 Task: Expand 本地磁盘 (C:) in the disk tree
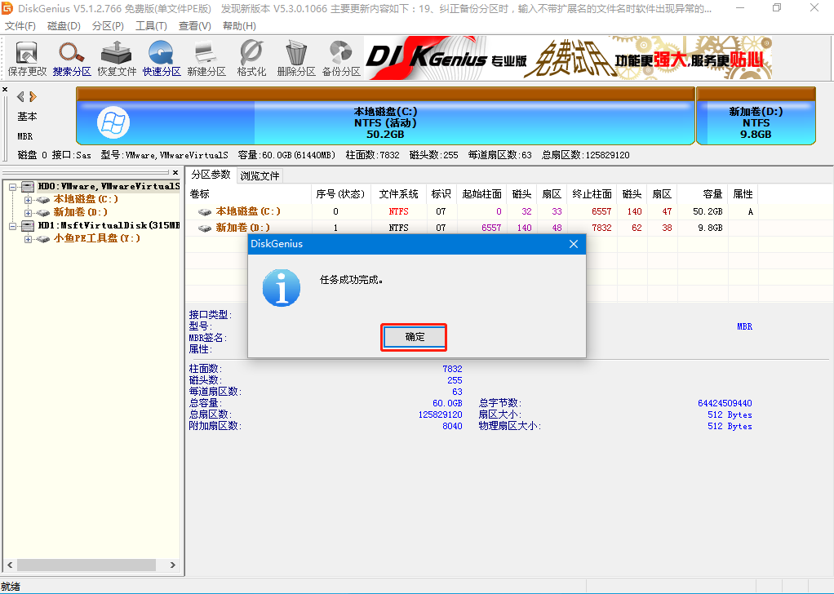pyautogui.click(x=29, y=199)
